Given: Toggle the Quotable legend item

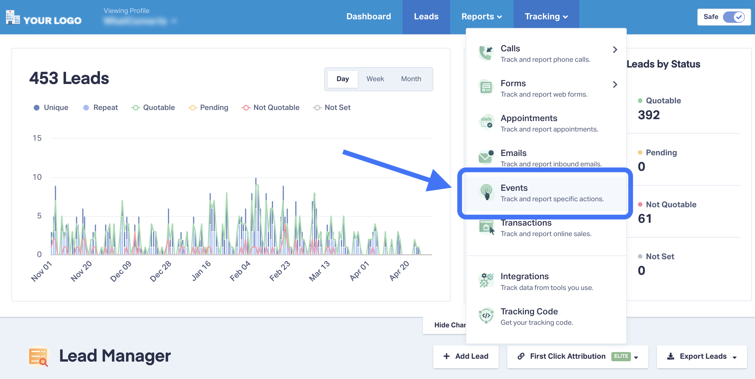Looking at the screenshot, I should tap(153, 107).
